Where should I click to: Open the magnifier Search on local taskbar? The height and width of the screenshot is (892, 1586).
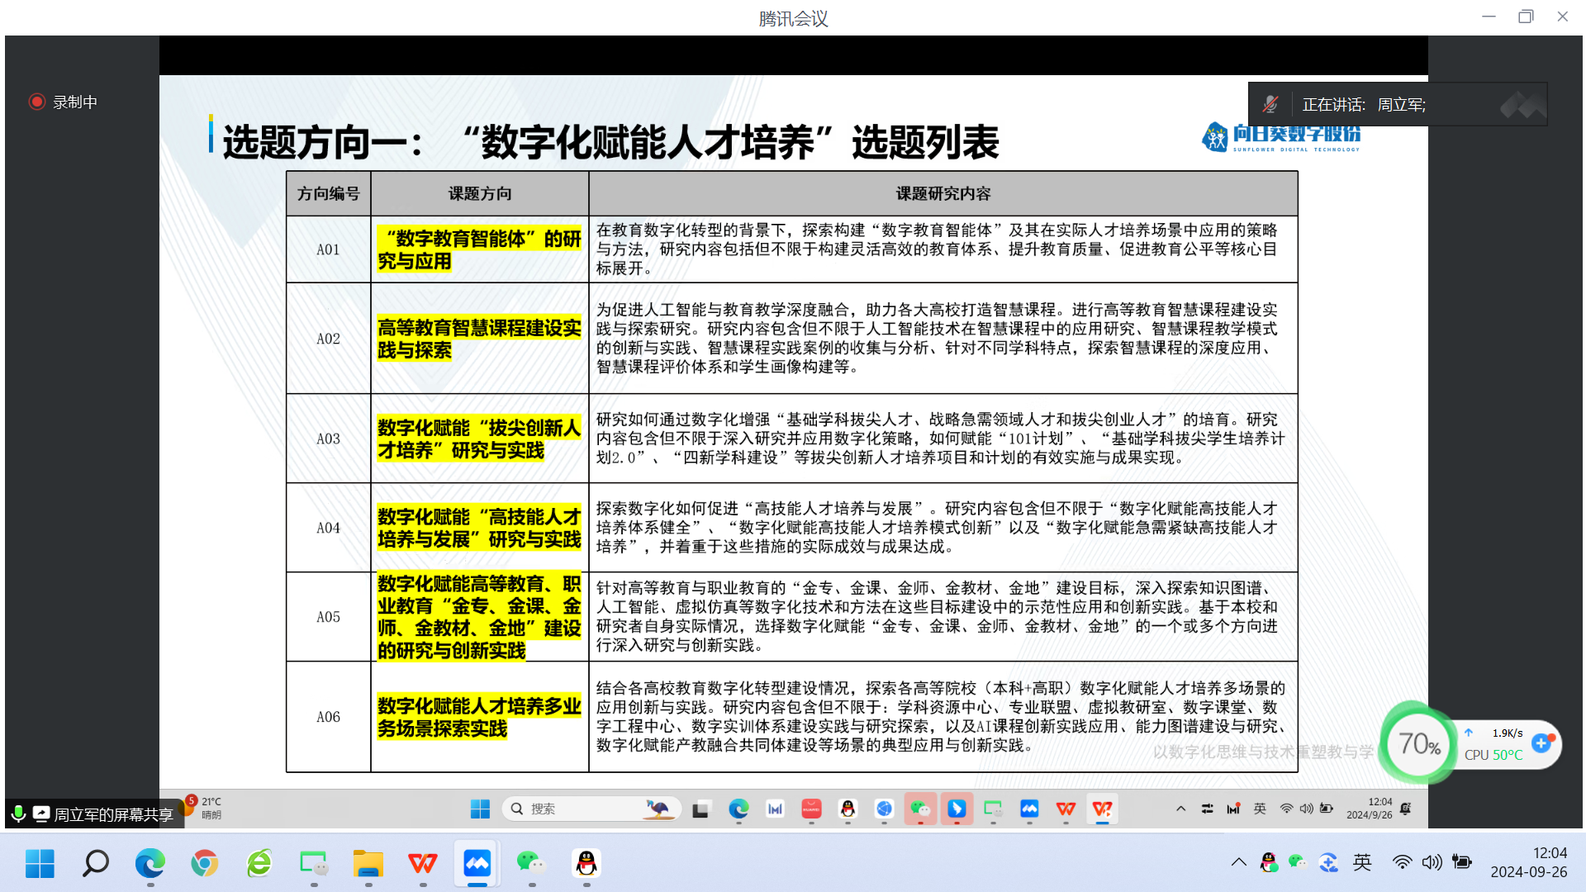(x=95, y=864)
